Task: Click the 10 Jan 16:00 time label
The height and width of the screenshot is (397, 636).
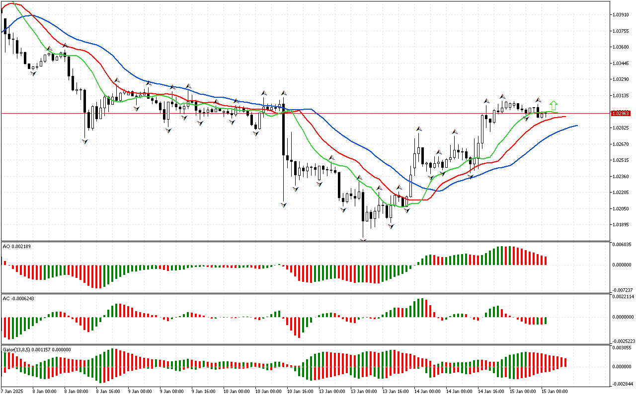Action: tap(300, 391)
